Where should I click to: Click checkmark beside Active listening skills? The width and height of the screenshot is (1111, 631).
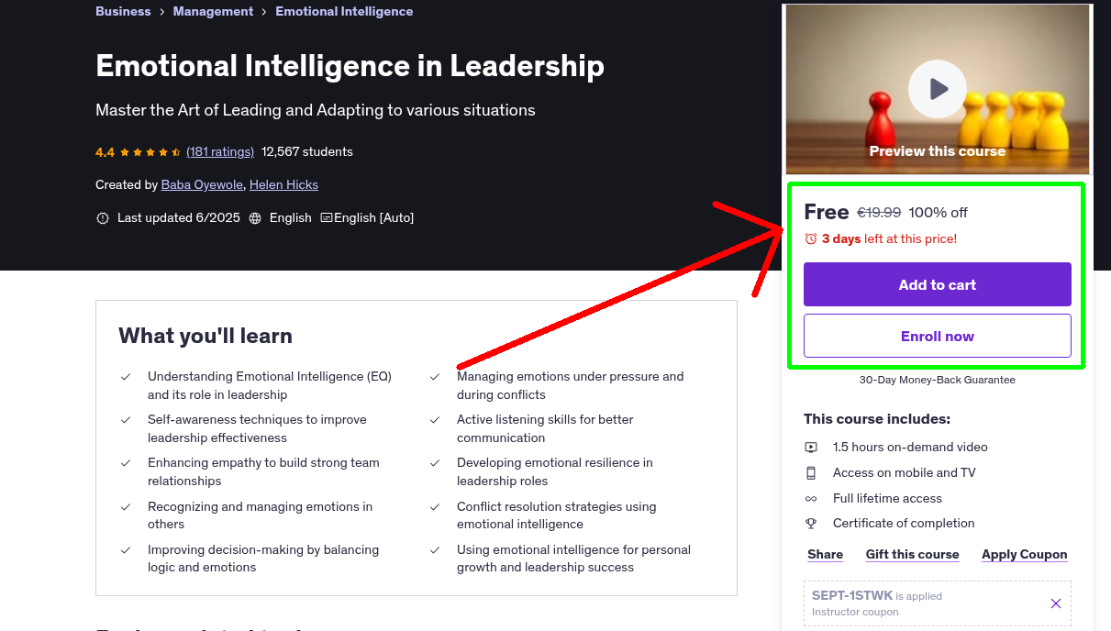coord(435,420)
